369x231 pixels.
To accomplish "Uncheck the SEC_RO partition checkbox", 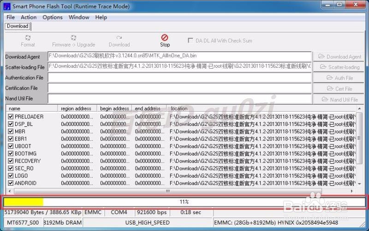I will coord(11,168).
